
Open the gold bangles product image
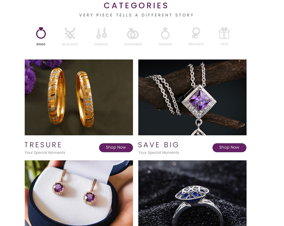[x=79, y=97]
